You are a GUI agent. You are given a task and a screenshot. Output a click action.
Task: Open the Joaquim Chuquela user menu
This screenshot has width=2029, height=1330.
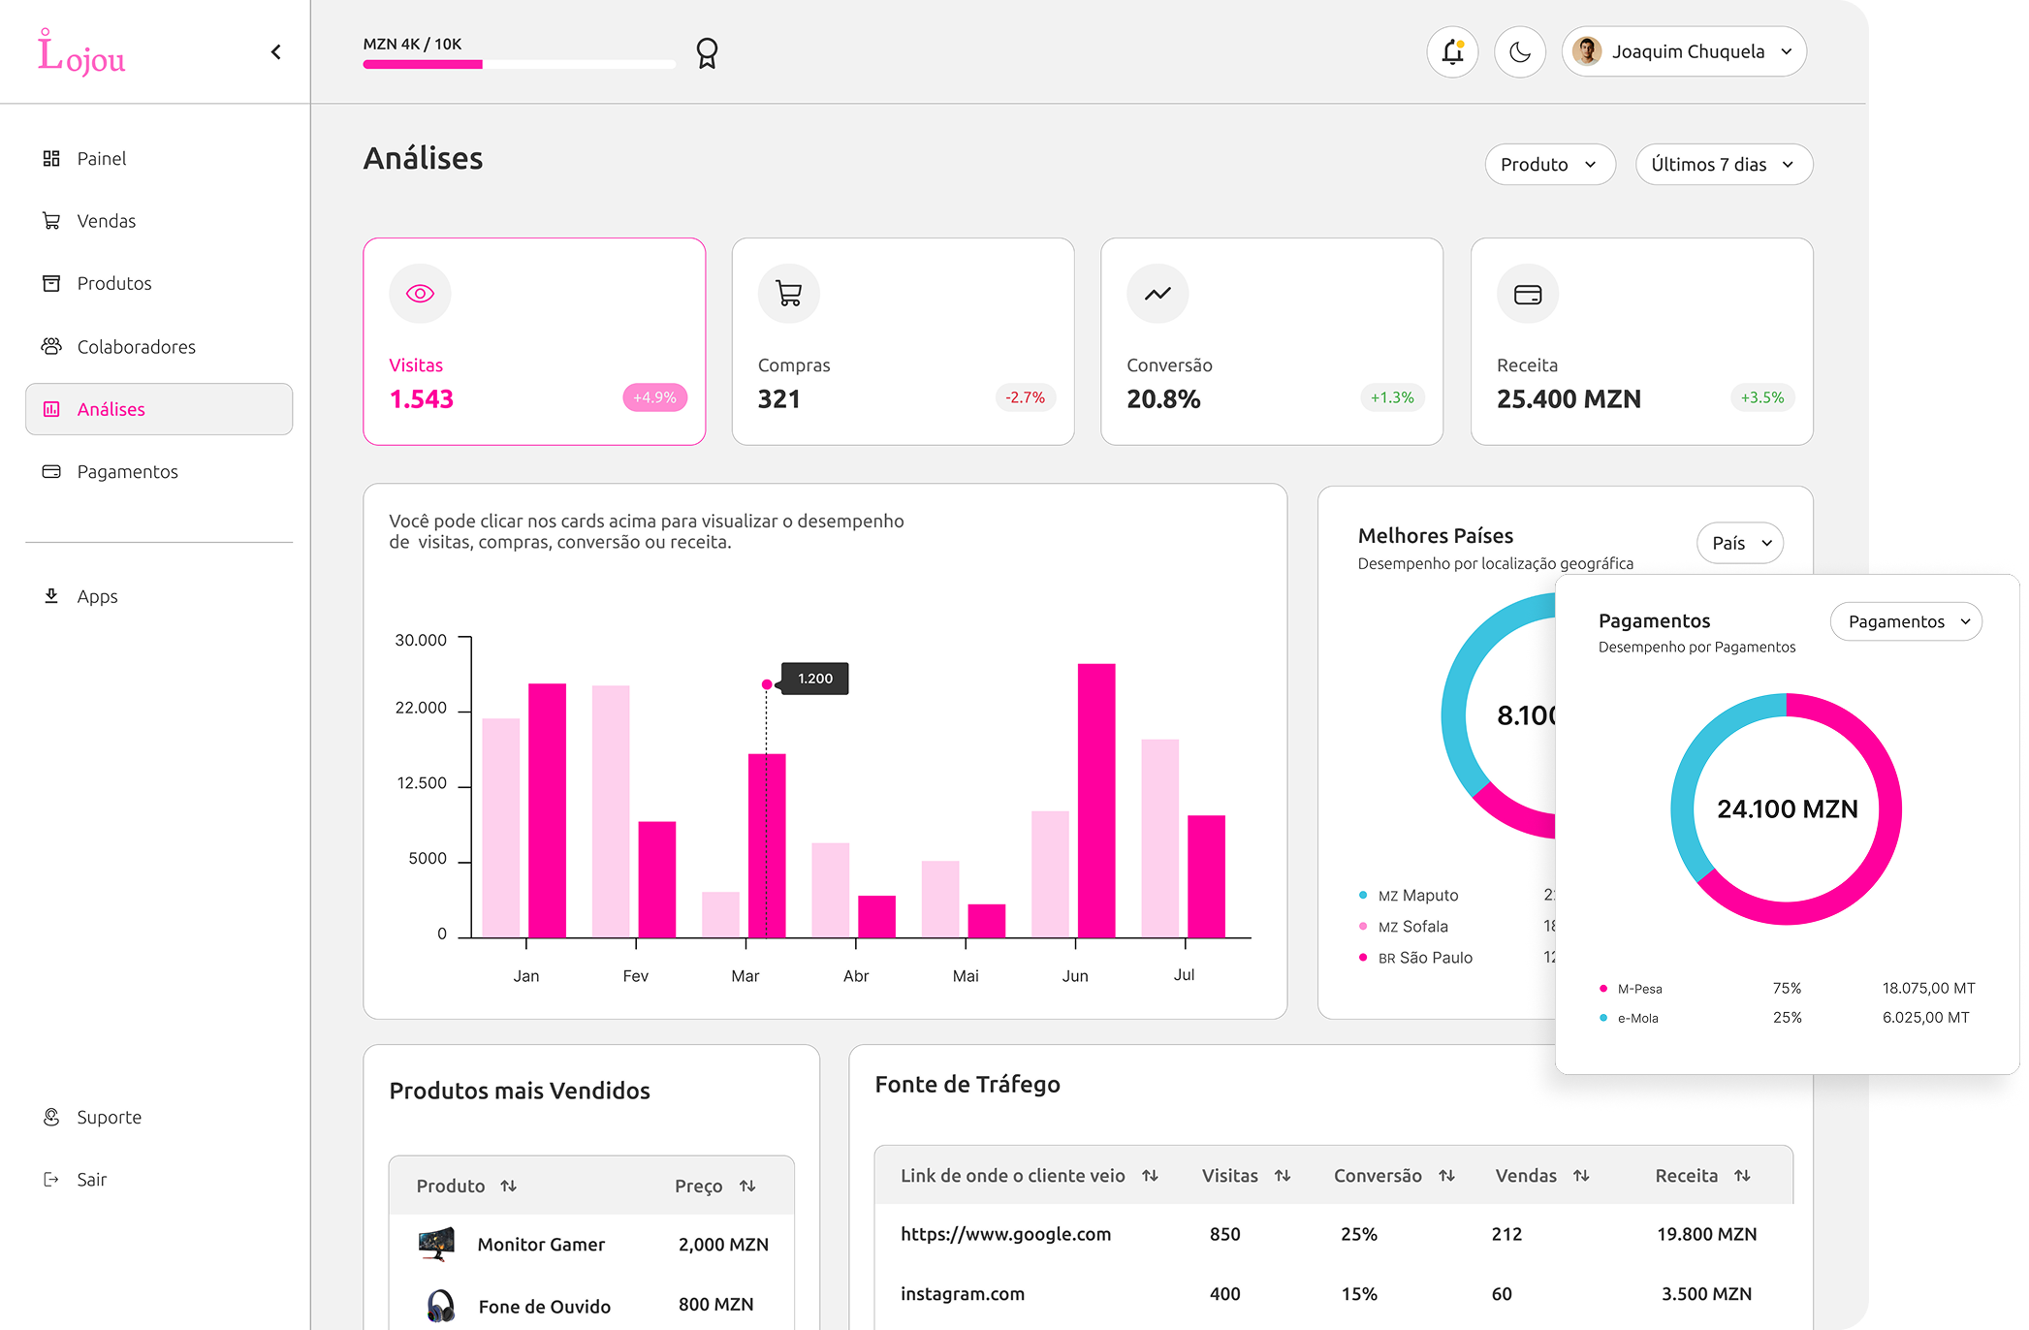pyautogui.click(x=1683, y=51)
